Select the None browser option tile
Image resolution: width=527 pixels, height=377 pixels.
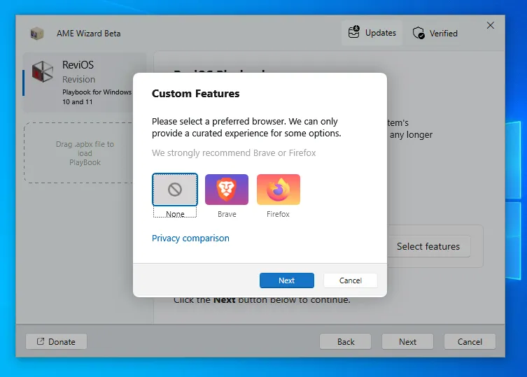[175, 190]
